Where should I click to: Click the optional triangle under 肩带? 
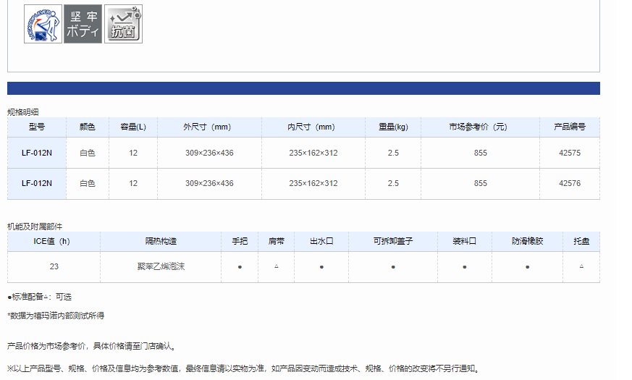pyautogui.click(x=277, y=266)
